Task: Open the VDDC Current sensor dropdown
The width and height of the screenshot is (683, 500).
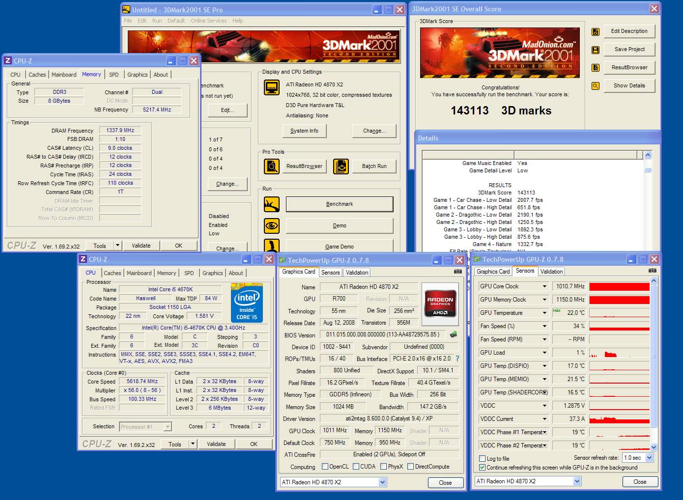Action: click(544, 419)
